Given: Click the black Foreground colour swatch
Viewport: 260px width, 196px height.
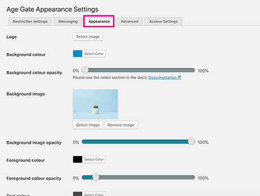Looking at the screenshot, I should coord(78,159).
